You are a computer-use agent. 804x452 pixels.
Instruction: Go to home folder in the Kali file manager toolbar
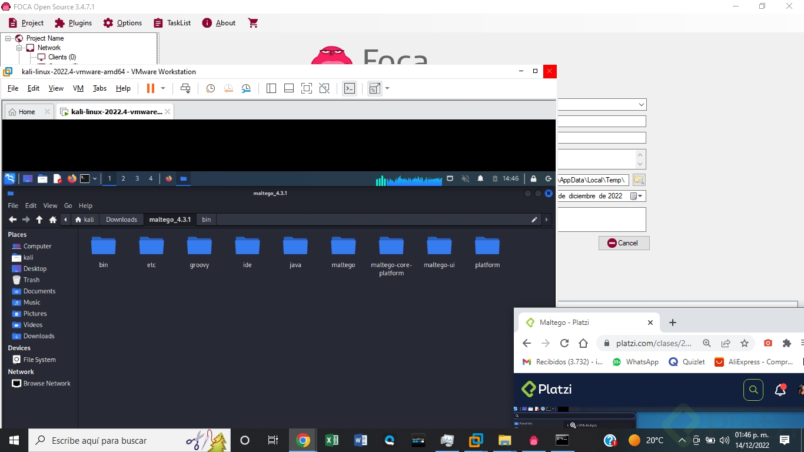click(x=53, y=220)
